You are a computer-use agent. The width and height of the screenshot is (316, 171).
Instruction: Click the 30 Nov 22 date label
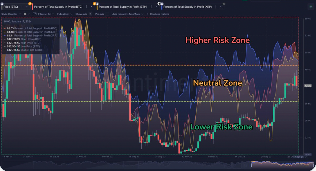click(x=187, y=156)
